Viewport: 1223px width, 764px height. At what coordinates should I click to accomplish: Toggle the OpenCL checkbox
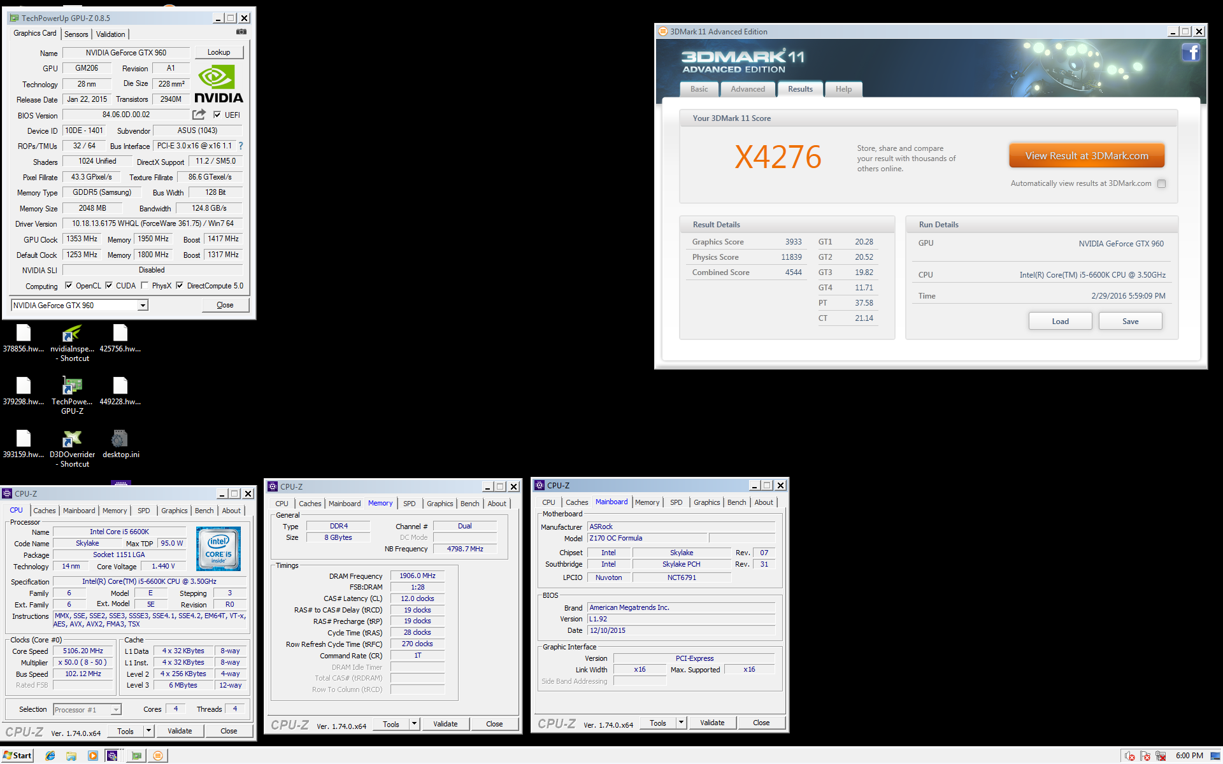point(69,286)
